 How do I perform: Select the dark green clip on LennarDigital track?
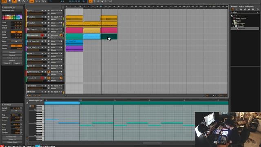109,36
